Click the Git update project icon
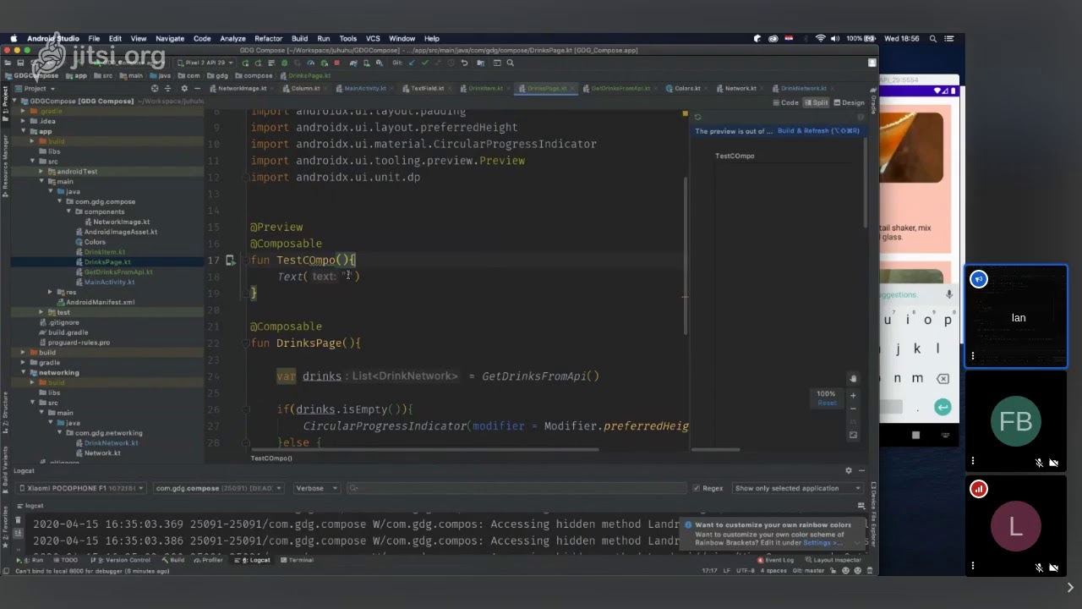 coord(412,63)
